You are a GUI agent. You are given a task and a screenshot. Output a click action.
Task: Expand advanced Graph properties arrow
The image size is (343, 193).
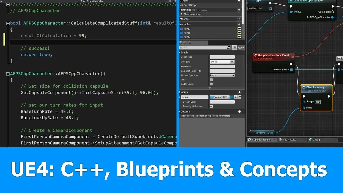click(210, 88)
